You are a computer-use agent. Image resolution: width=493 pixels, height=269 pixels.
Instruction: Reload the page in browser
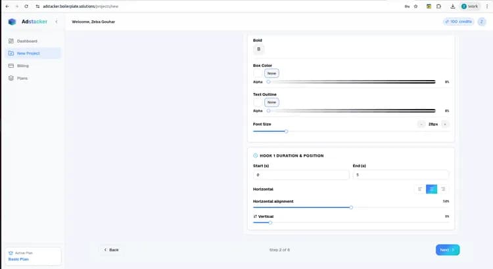tap(26, 7)
